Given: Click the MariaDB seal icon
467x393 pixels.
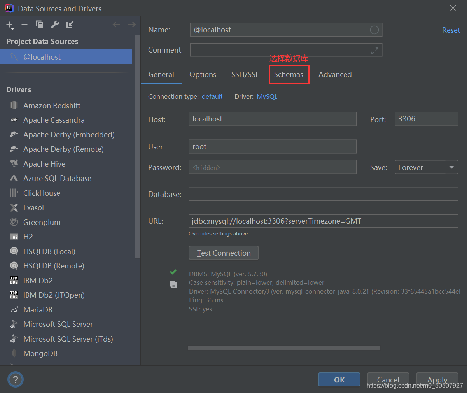Looking at the screenshot, I should point(14,309).
